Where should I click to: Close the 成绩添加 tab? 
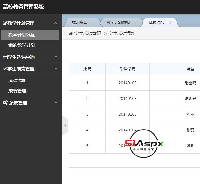pos(170,22)
